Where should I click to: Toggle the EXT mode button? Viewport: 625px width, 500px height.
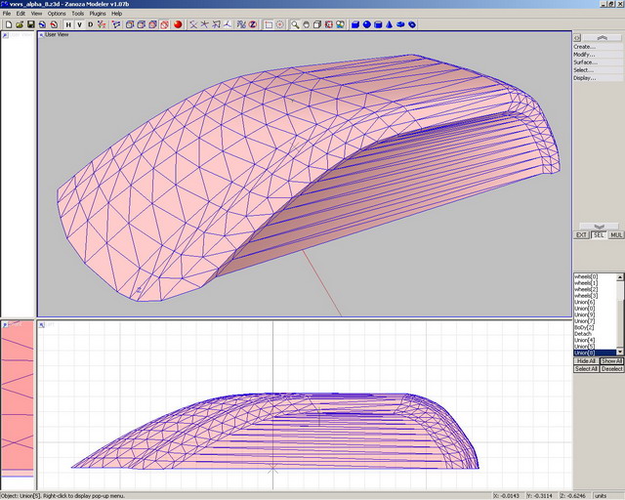tap(580, 235)
